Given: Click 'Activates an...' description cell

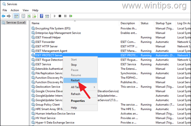Looking at the screenshot, I should pyautogui.click(x=129, y=113).
